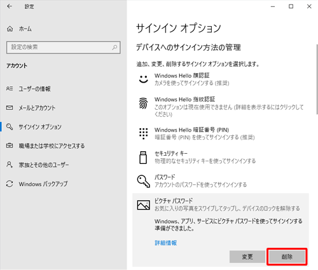Expand Windows Hello 顔認証 option

point(221,79)
